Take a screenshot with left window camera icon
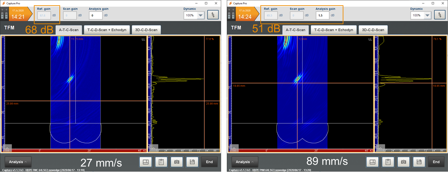The width and height of the screenshot is (448, 176). (x=177, y=162)
